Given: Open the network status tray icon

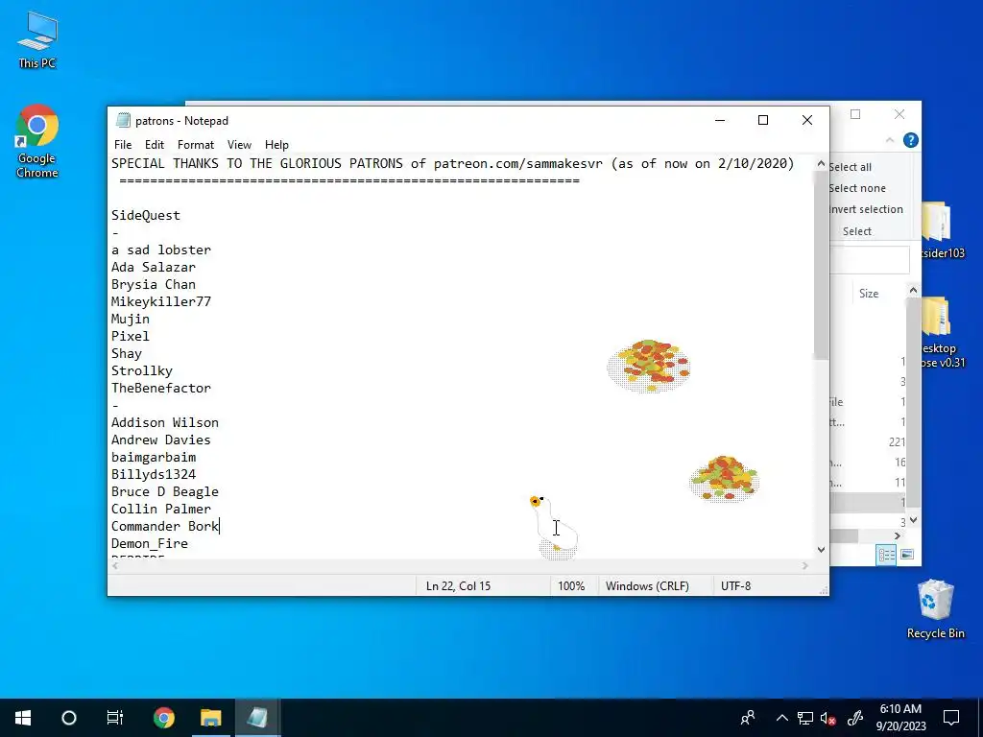Looking at the screenshot, I should click(x=805, y=718).
